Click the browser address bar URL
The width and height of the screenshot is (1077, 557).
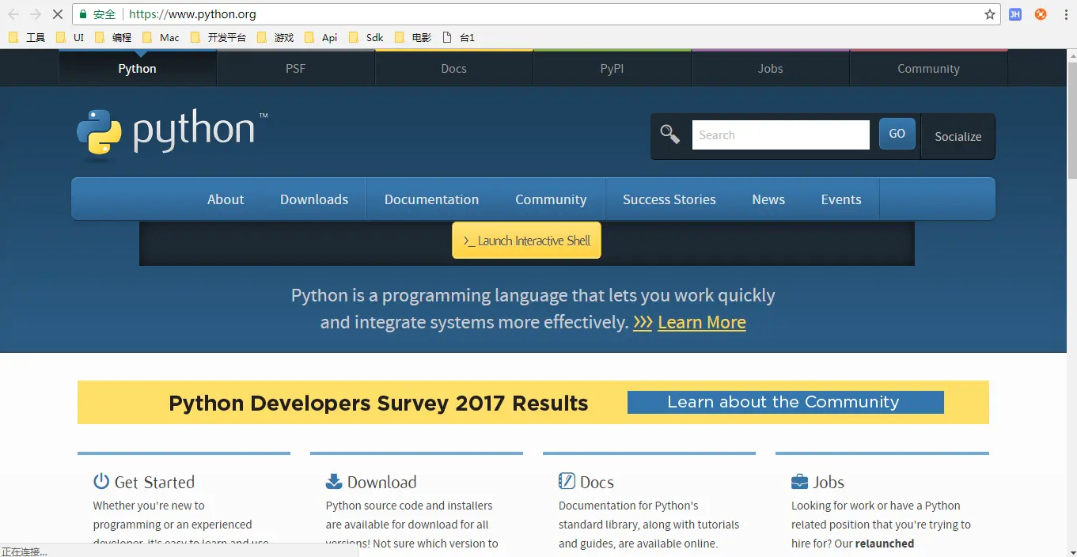[x=192, y=14]
